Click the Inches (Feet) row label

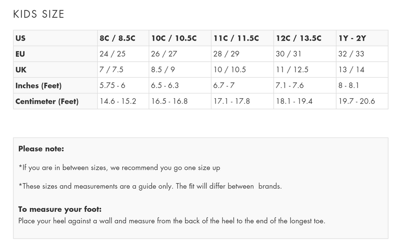pos(39,85)
